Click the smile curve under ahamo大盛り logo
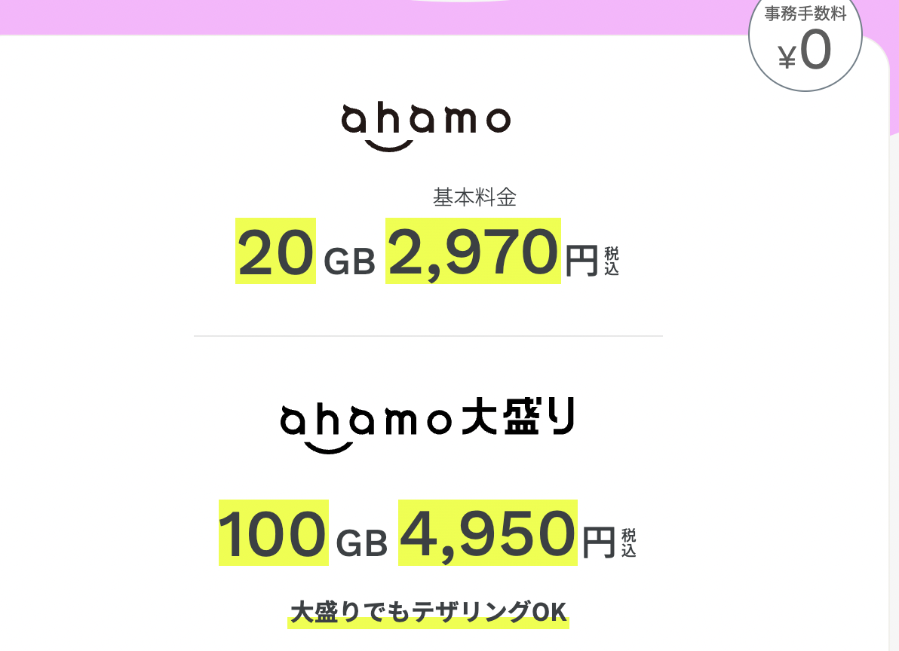 tap(329, 447)
